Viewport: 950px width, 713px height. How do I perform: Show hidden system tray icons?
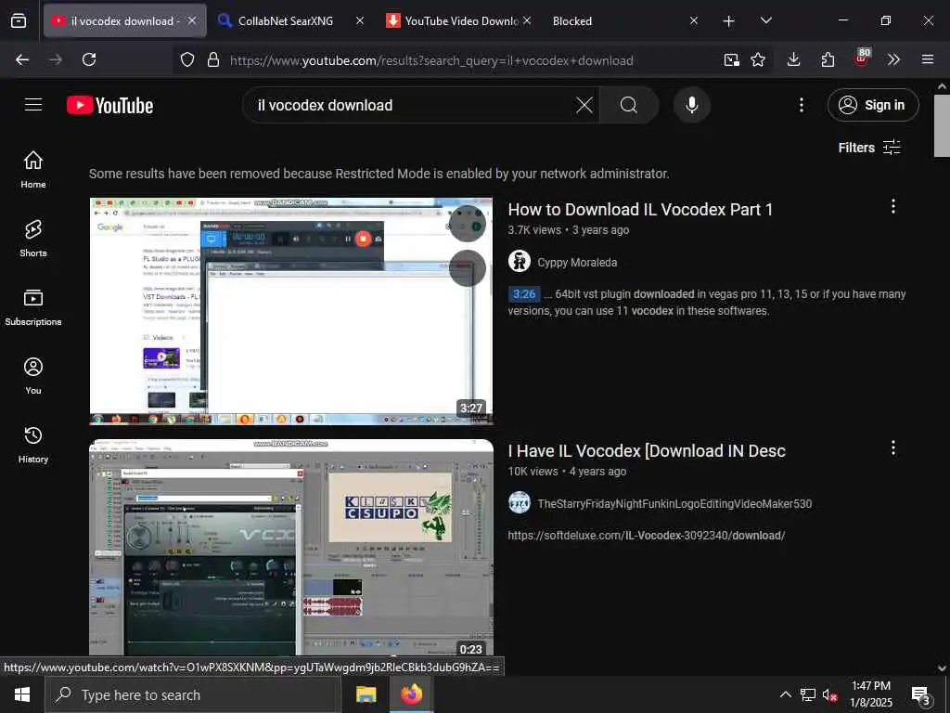(x=785, y=694)
